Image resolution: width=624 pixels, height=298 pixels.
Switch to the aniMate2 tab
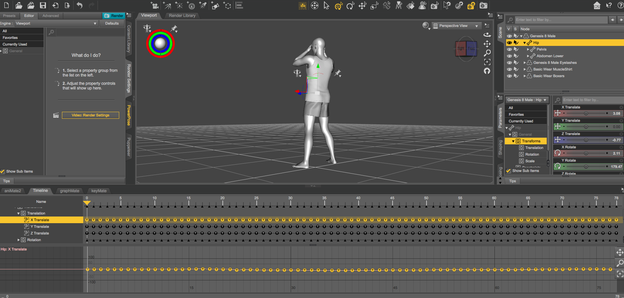(13, 191)
